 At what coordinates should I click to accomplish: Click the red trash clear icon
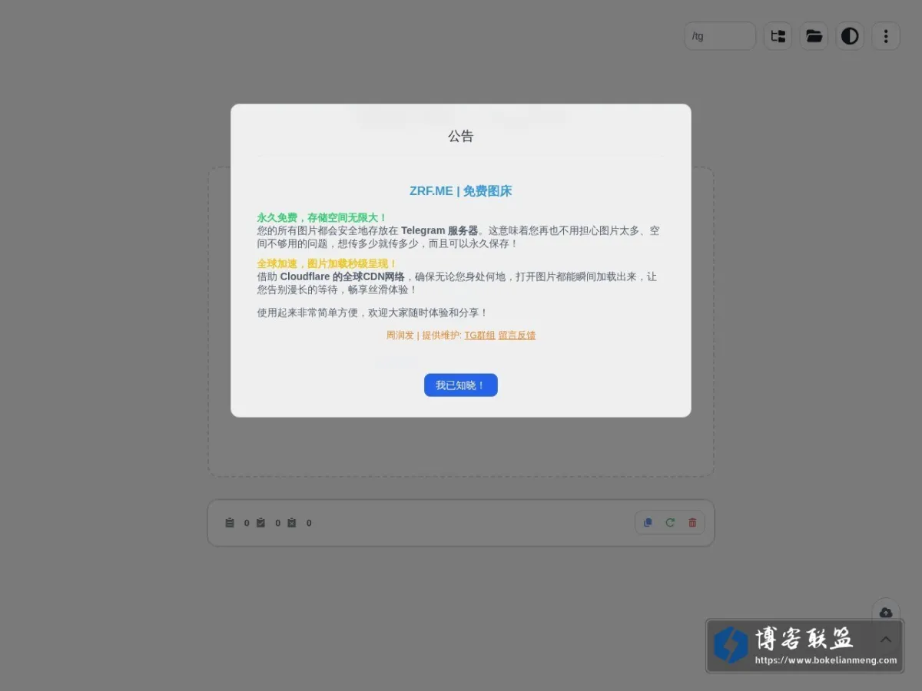point(692,523)
